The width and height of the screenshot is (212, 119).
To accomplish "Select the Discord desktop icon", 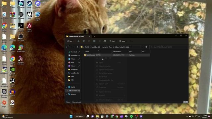I will (38, 4).
